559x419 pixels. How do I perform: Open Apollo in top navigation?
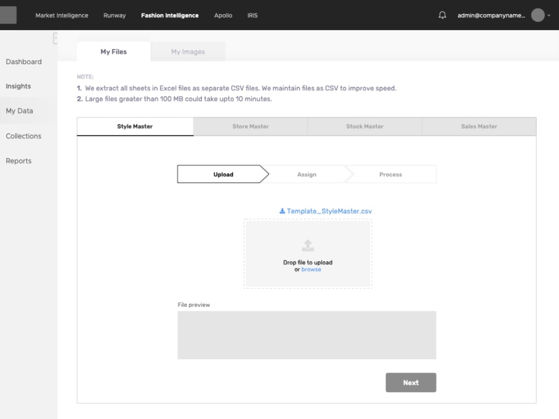point(223,15)
